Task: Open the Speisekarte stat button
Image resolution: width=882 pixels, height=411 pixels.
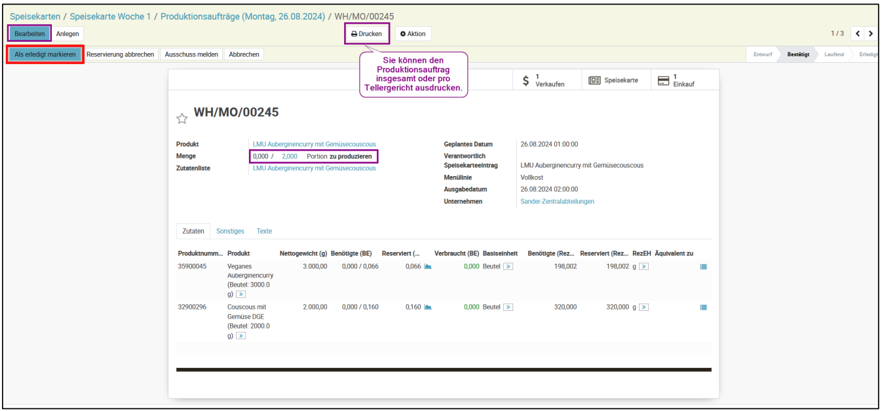Action: (613, 80)
